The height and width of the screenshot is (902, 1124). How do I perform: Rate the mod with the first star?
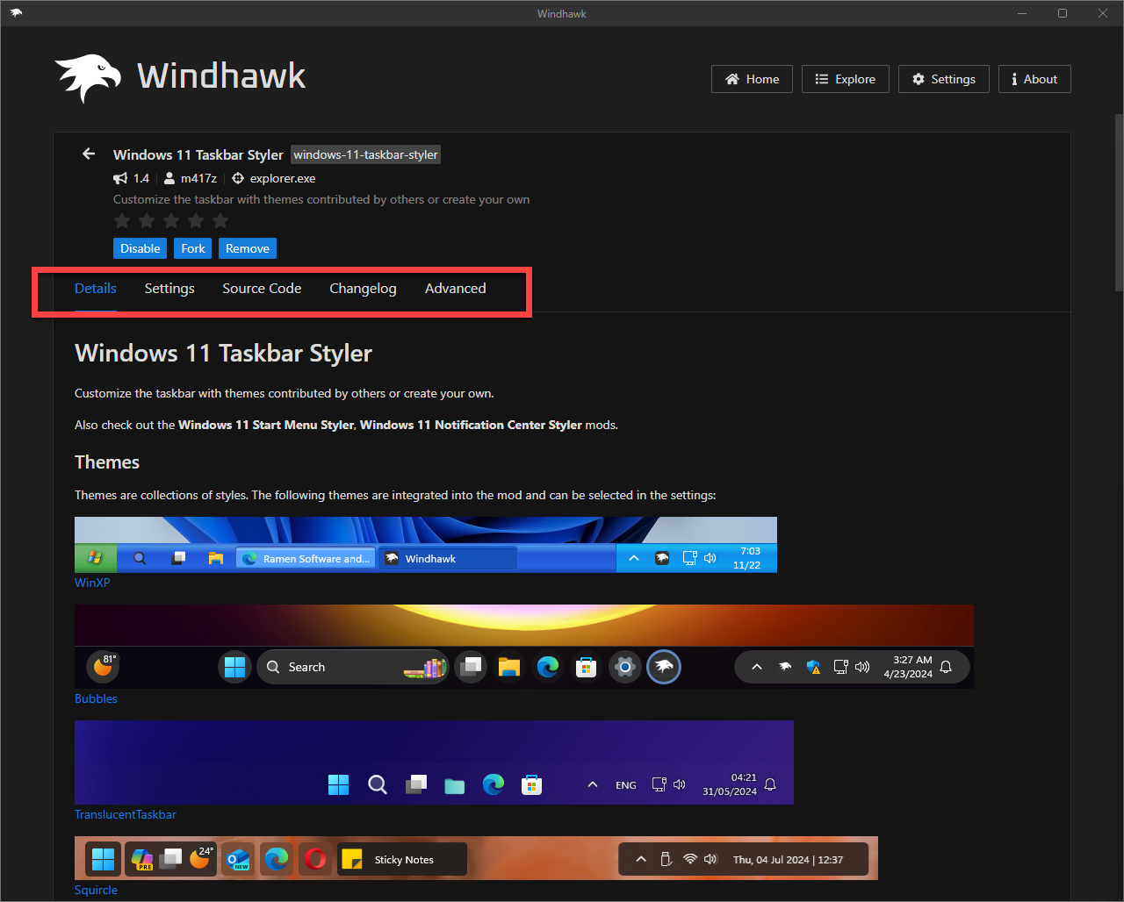coord(121,221)
